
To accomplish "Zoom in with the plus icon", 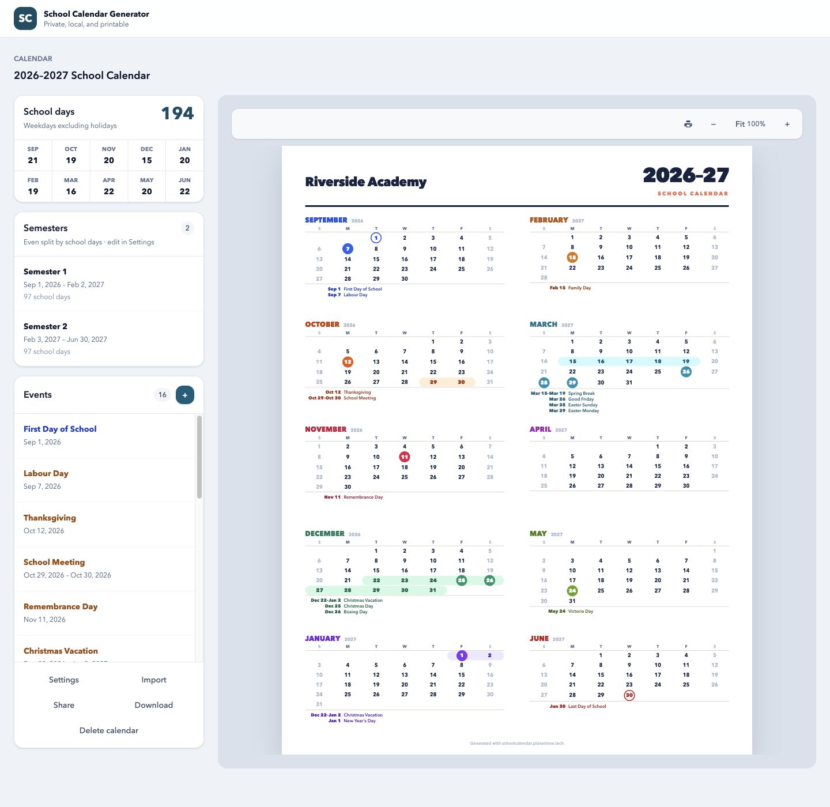I will (x=787, y=124).
